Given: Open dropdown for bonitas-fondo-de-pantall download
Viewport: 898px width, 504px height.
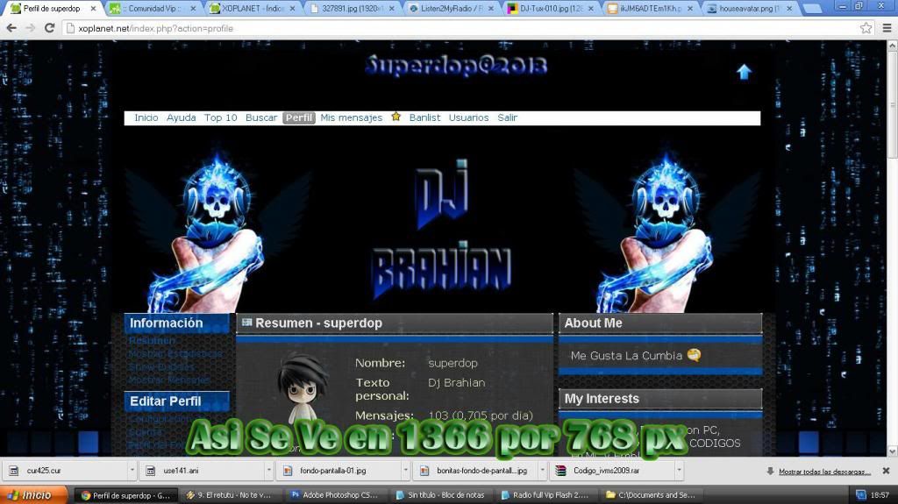Looking at the screenshot, I should tap(542, 470).
